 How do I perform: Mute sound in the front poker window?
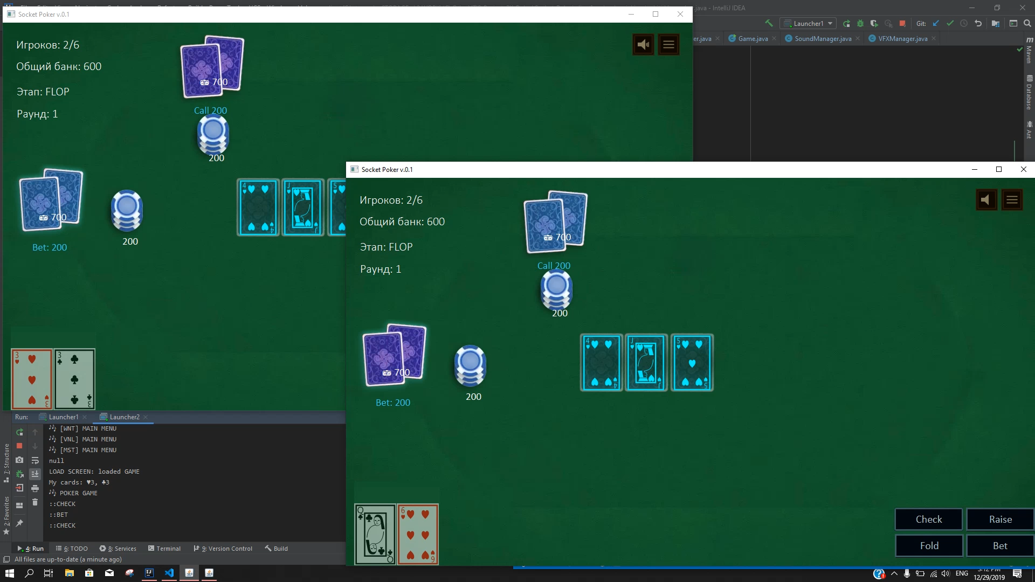pos(986,200)
